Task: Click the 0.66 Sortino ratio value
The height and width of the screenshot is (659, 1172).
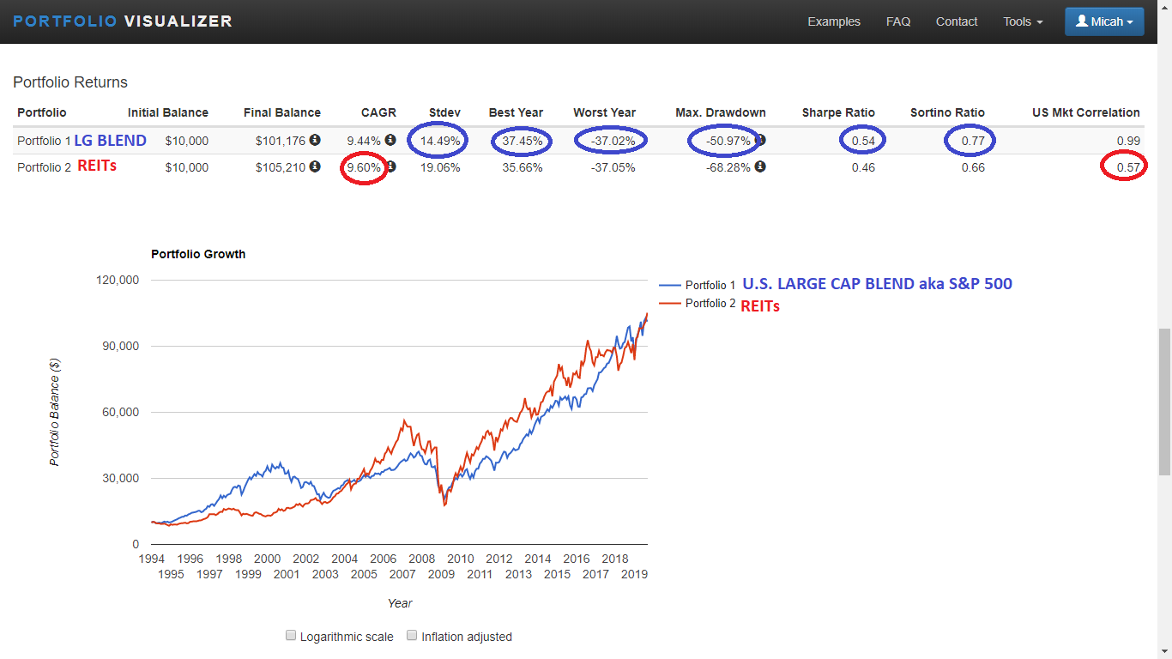Action: (x=973, y=167)
